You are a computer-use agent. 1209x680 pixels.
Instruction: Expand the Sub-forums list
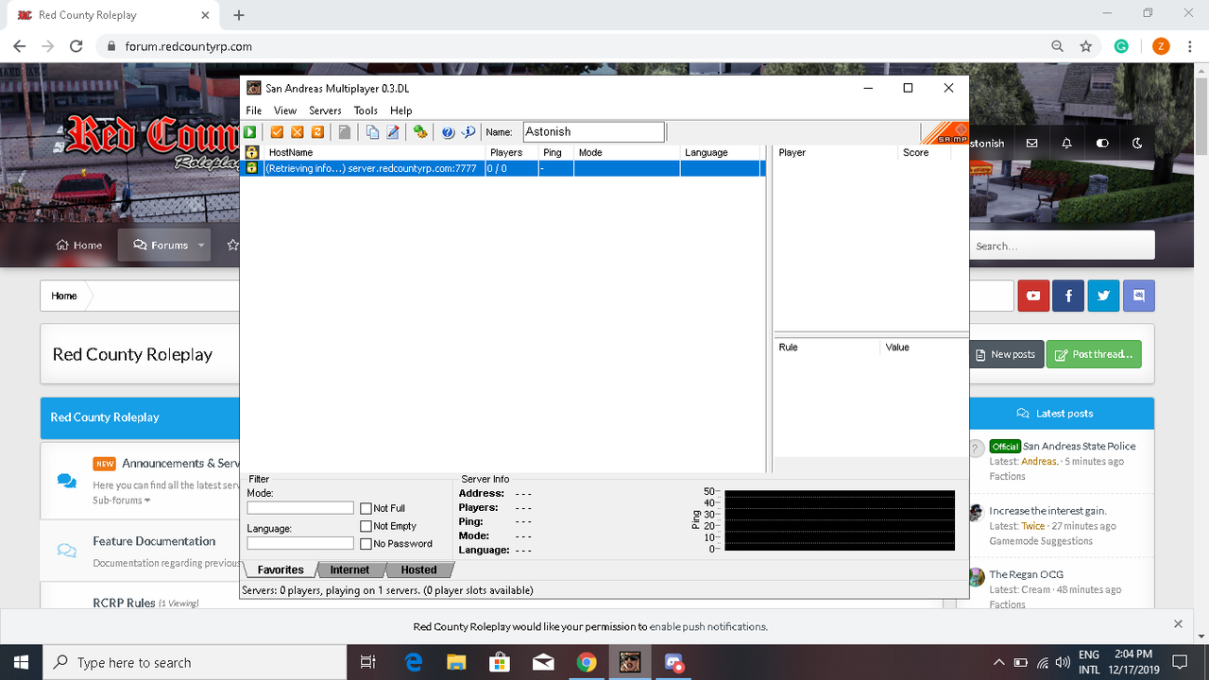(x=121, y=501)
